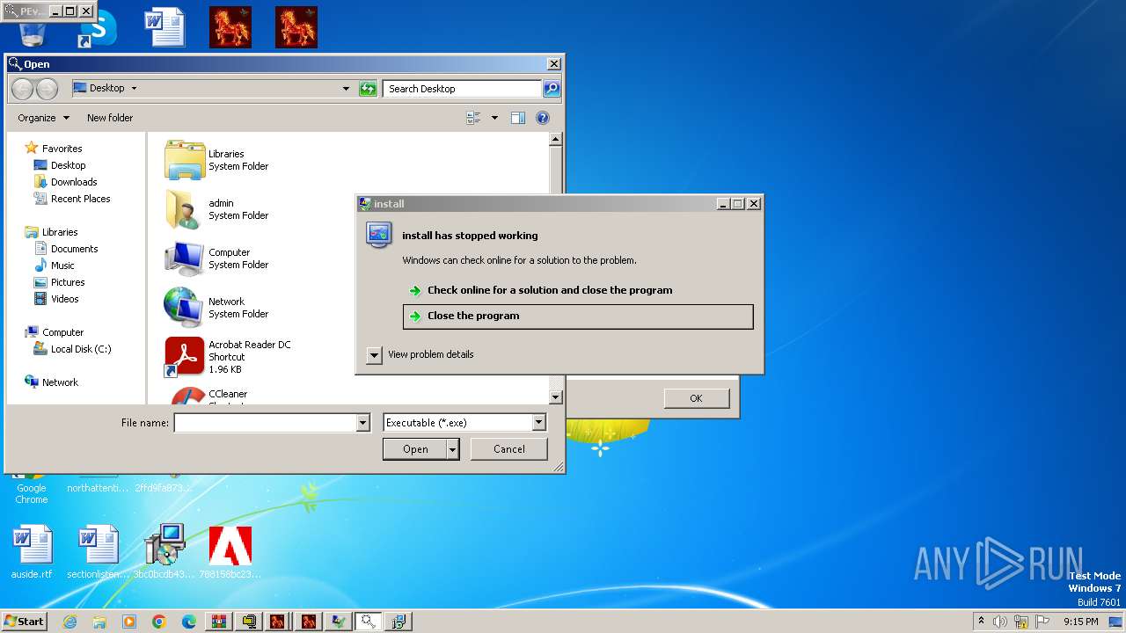
Task: Select the admin system folder icon
Action: [185, 209]
